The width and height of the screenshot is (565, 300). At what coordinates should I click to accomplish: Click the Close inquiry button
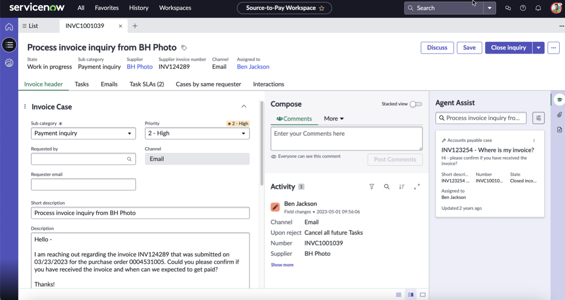tap(508, 47)
